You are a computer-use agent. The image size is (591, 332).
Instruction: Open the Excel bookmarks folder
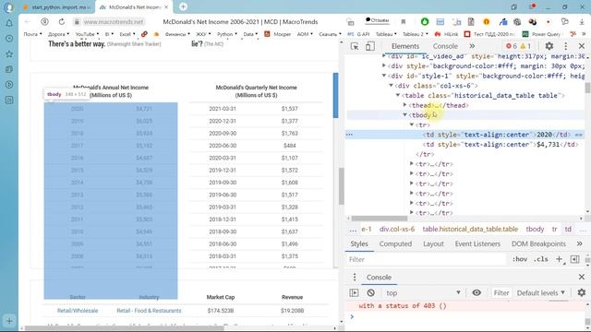point(127,34)
